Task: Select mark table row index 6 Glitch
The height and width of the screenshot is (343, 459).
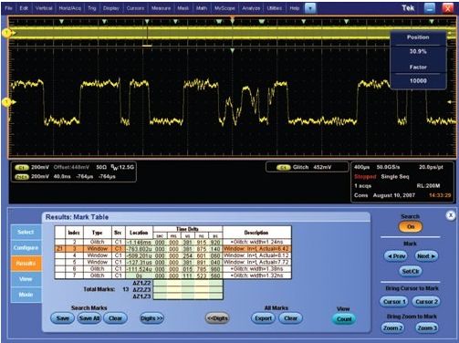Action: (172, 269)
